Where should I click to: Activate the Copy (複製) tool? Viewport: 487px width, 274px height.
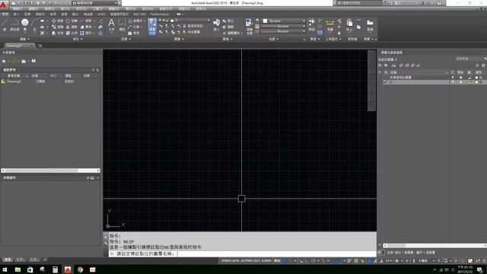(58, 27)
